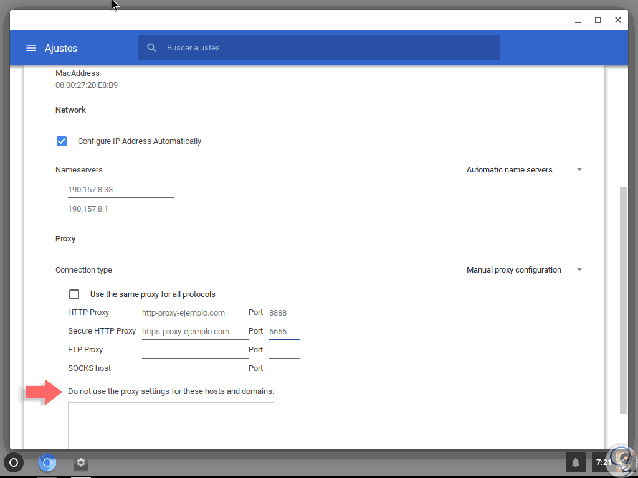The height and width of the screenshot is (478, 638).
Task: Click the HTTP Proxy host field
Action: tap(195, 313)
